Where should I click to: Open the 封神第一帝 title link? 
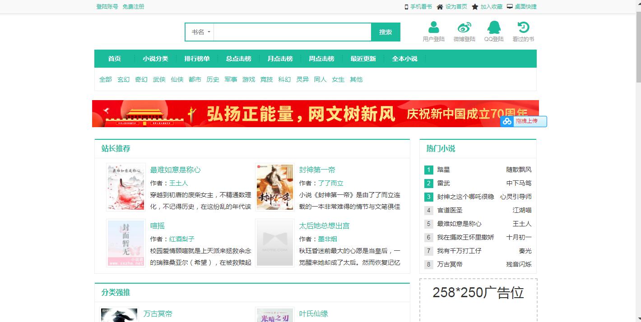pyautogui.click(x=317, y=170)
